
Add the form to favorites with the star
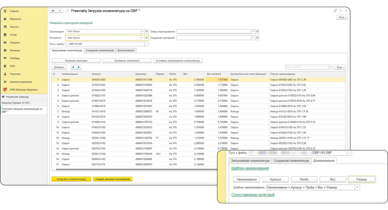[67, 11]
